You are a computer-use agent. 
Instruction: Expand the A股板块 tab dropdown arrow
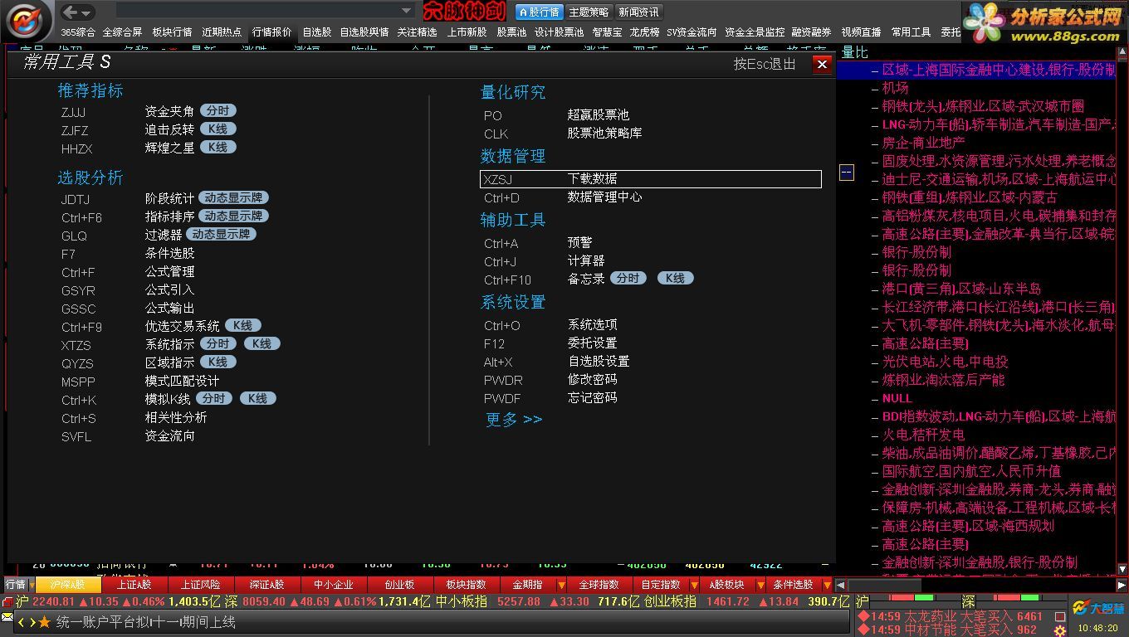click(x=760, y=585)
